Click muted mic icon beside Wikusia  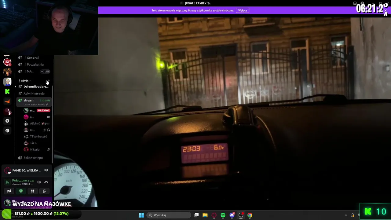point(49,150)
